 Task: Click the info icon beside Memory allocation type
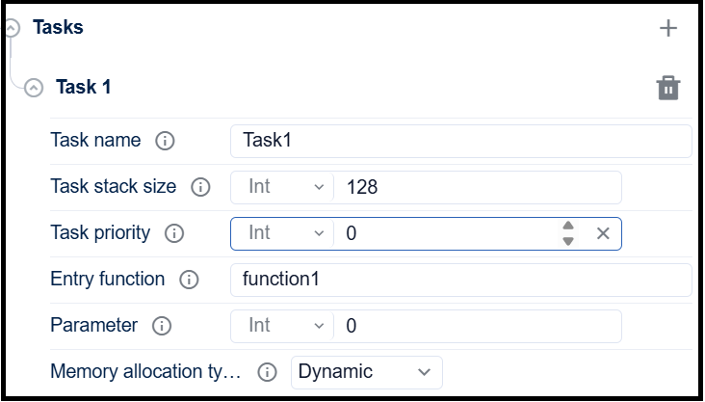pos(269,372)
